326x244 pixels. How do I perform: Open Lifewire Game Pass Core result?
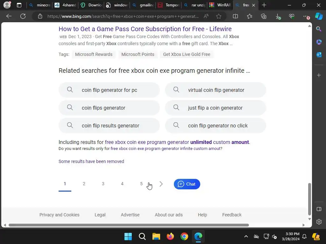coord(145,29)
